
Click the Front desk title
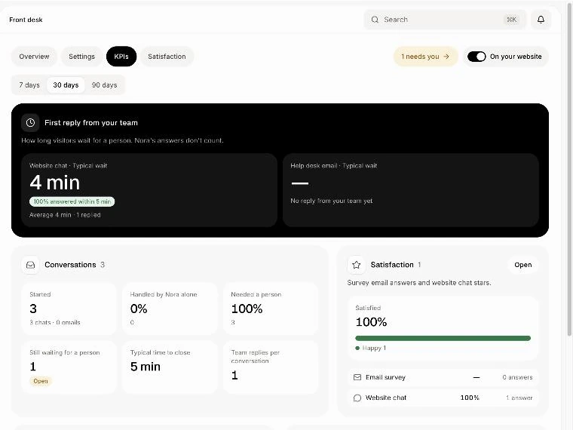(x=26, y=20)
